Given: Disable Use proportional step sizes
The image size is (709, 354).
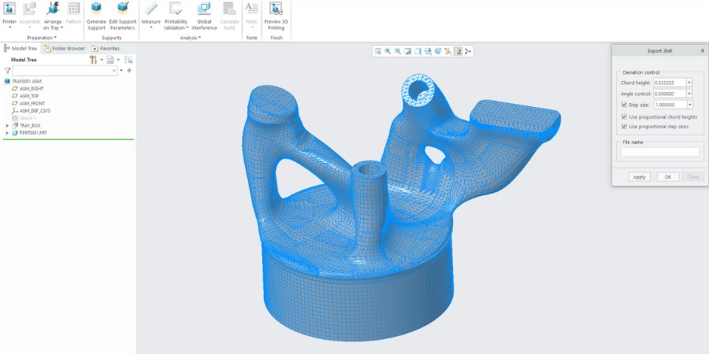Looking at the screenshot, I should click(x=625, y=126).
